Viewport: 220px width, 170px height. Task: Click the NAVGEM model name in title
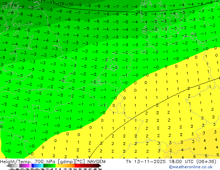coord(96,162)
